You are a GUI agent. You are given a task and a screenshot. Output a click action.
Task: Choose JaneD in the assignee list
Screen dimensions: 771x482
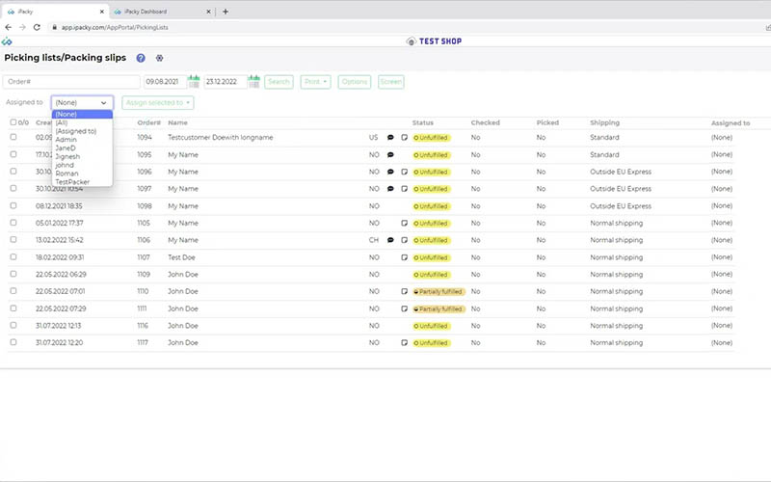click(82, 148)
